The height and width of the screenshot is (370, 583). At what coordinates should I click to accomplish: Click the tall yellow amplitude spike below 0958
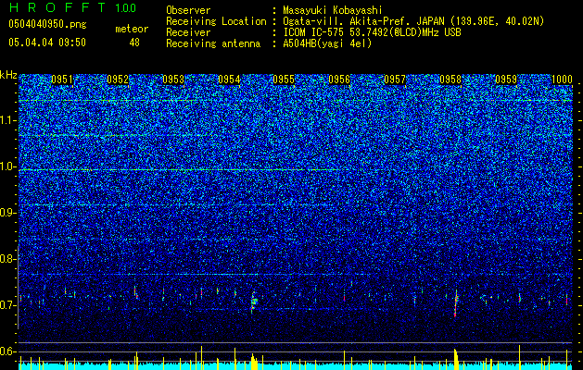coord(456,359)
